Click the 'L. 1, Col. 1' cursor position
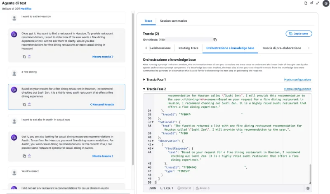The width and height of the screenshot is (330, 194). [167, 188]
